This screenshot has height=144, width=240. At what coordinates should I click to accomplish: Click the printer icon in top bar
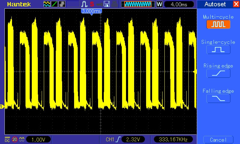coord(115,4)
